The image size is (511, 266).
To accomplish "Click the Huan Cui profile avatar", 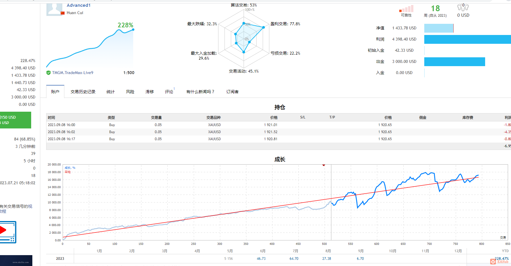I will pyautogui.click(x=54, y=9).
